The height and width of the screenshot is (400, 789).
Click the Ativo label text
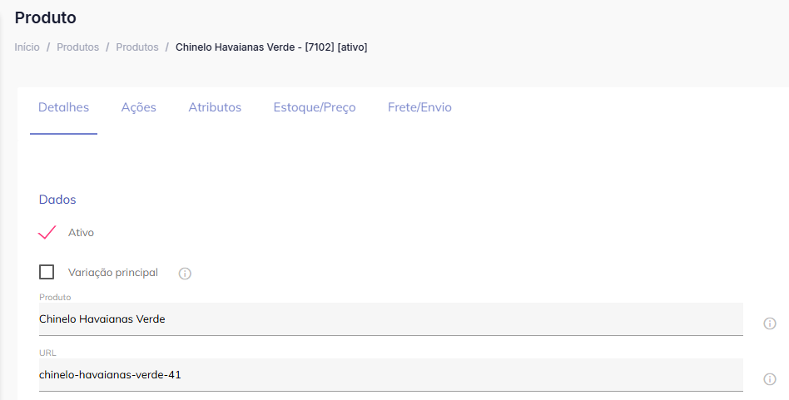tap(81, 233)
